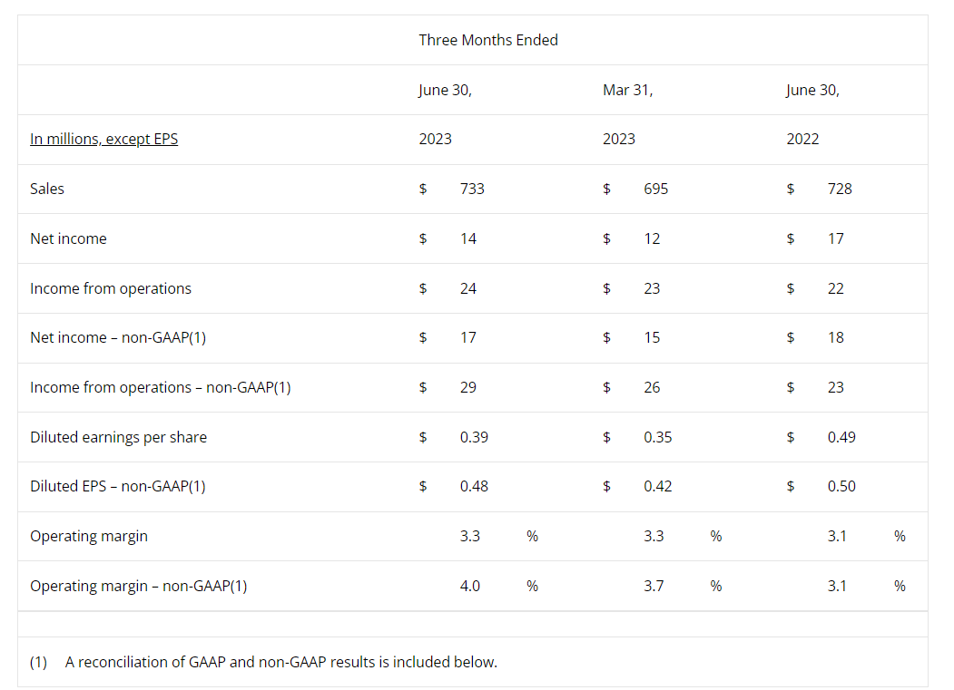Select the Net income row label

pyautogui.click(x=68, y=238)
